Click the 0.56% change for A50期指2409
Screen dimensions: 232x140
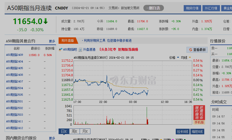pos(48,55)
